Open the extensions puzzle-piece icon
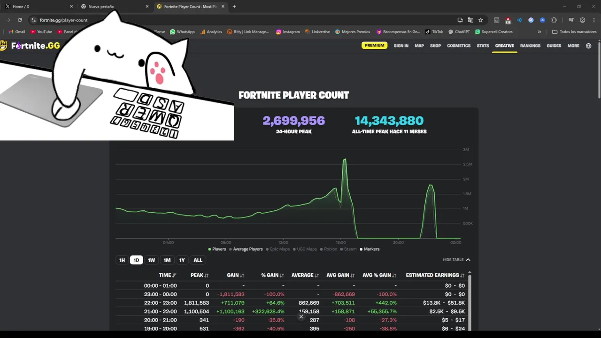The height and width of the screenshot is (338, 601). tap(554, 20)
